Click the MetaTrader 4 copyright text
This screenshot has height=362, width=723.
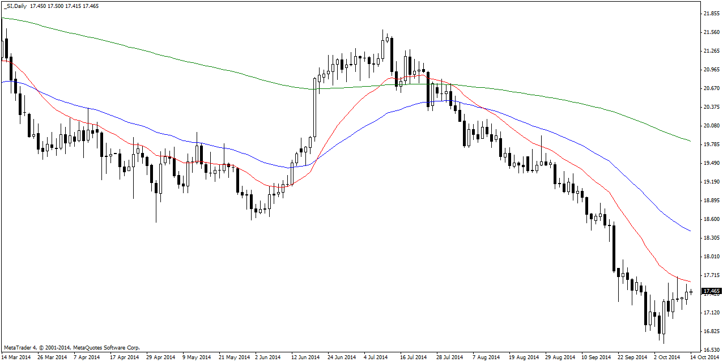(71, 347)
